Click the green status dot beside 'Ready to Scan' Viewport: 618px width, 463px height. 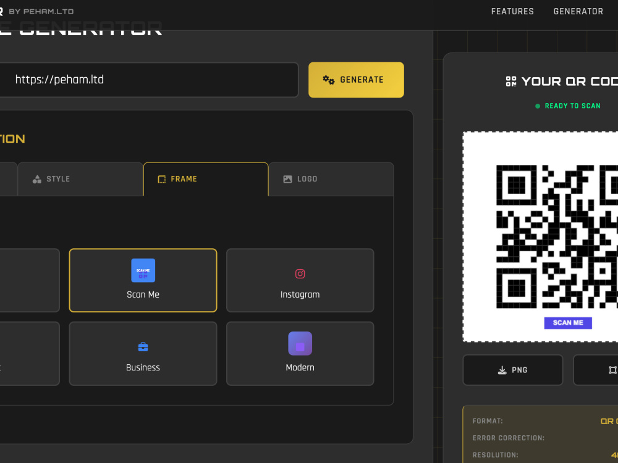click(538, 106)
